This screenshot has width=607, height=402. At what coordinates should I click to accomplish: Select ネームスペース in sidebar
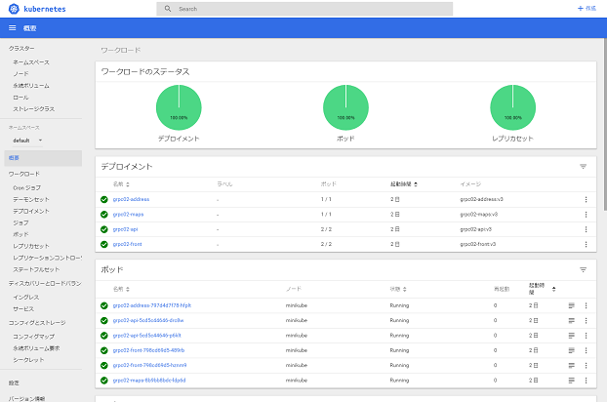pyautogui.click(x=31, y=62)
